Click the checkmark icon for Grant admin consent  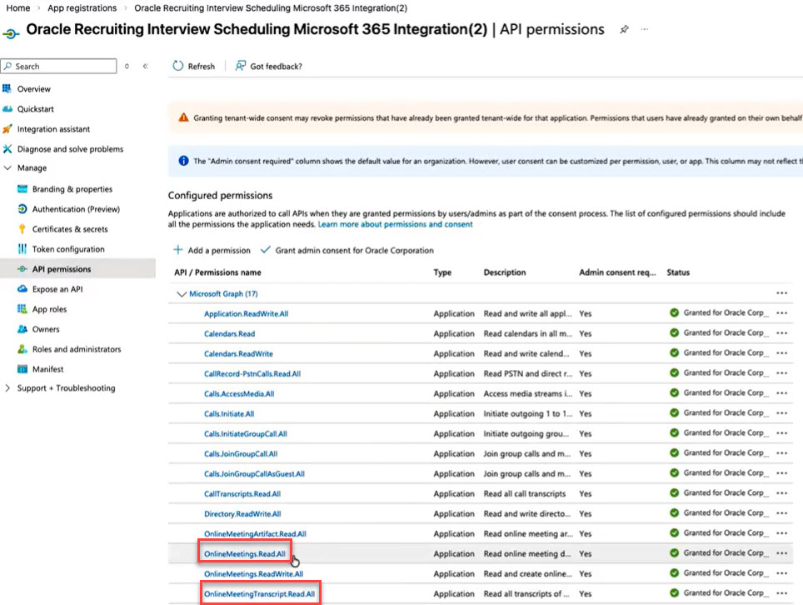click(x=265, y=249)
